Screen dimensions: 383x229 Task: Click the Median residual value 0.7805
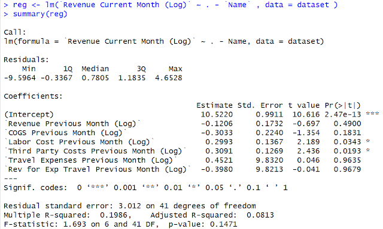click(95, 78)
